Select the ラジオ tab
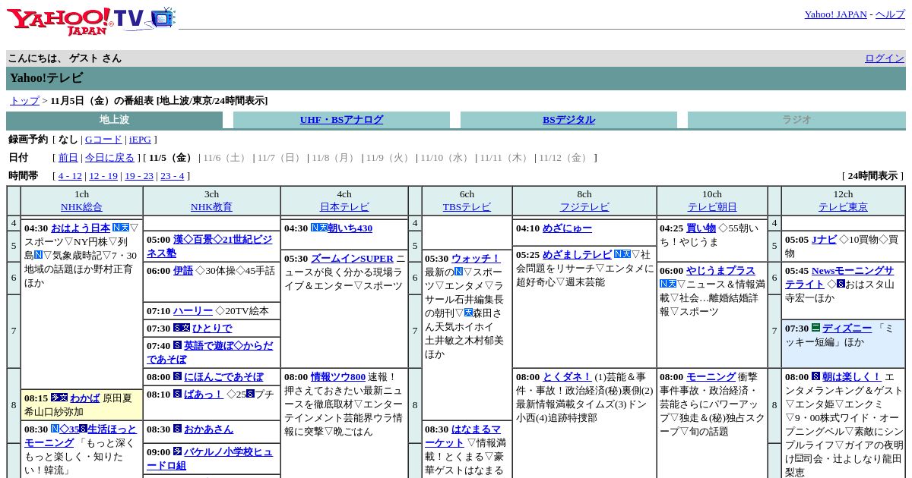The image size is (912, 478). tap(796, 120)
